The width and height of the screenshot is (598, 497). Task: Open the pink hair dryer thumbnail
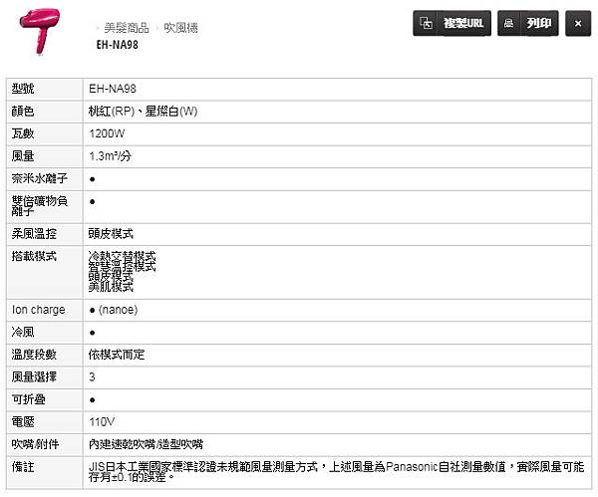pos(40,31)
